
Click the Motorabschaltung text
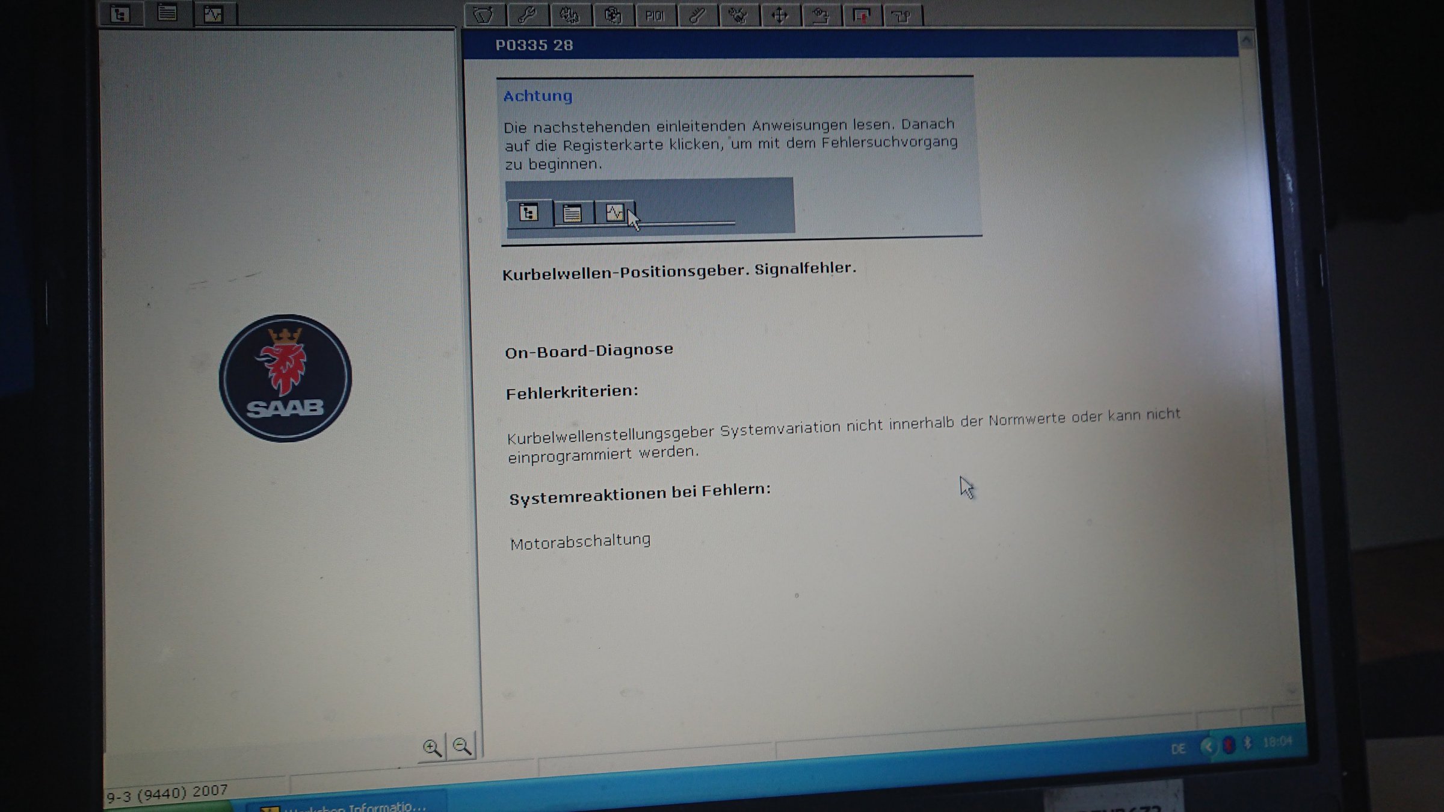tap(581, 541)
